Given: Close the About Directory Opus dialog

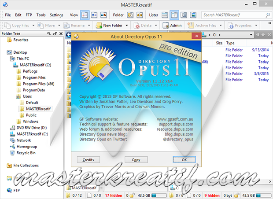Looking at the screenshot, I should [196, 36].
